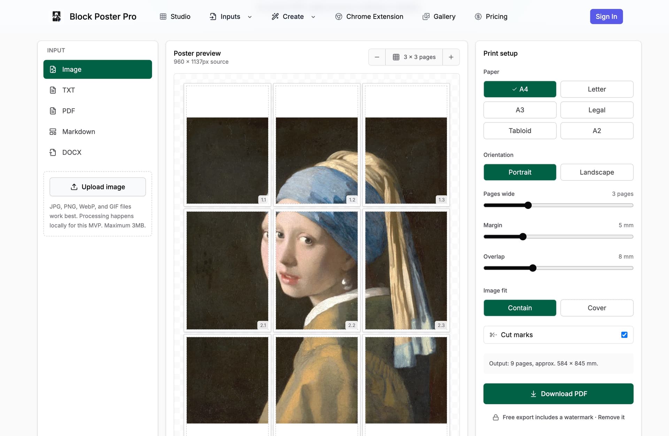Click the Overlap slider handle

click(x=533, y=268)
